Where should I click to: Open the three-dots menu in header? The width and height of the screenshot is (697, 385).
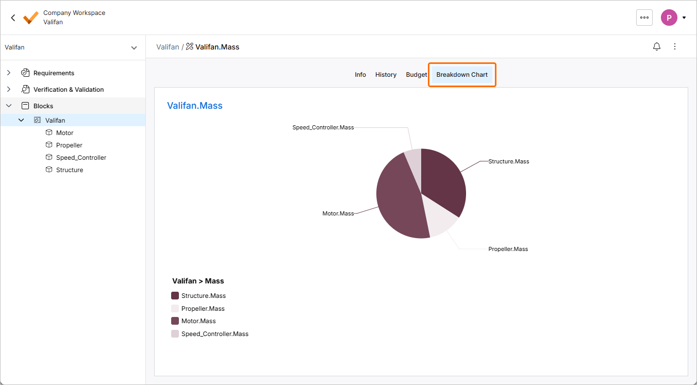tap(644, 18)
